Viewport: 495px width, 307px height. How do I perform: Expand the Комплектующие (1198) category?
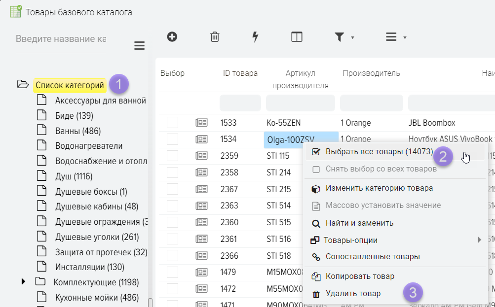(x=23, y=282)
